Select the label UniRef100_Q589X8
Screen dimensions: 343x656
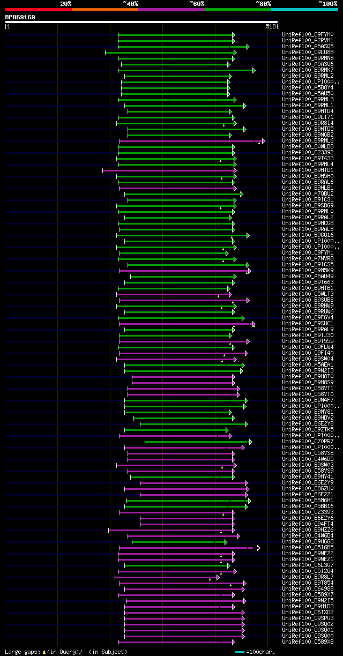click(308, 642)
